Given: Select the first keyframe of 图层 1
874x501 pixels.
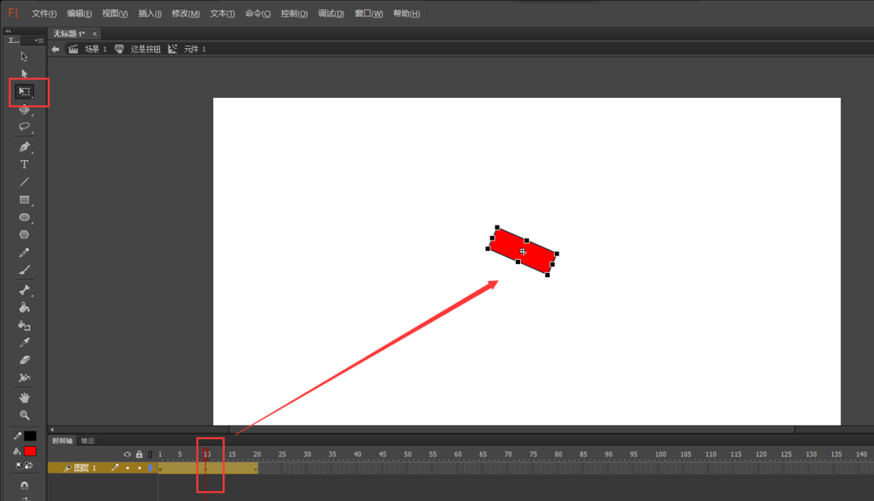Looking at the screenshot, I should [x=161, y=469].
